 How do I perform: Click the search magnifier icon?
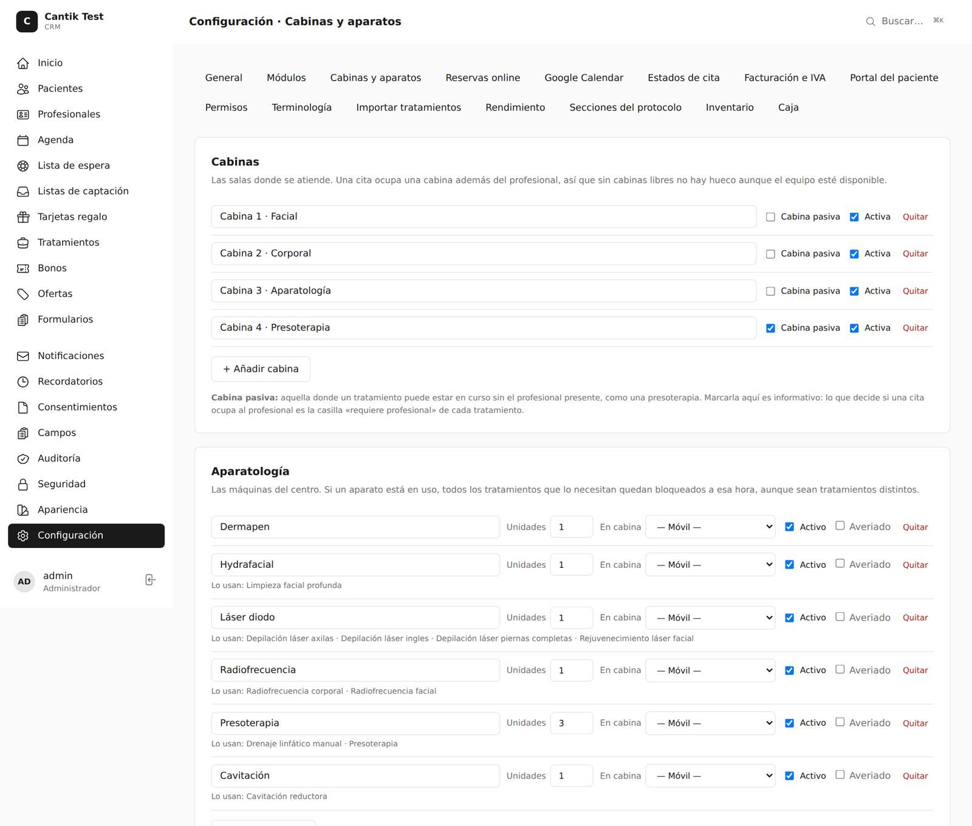(x=871, y=21)
